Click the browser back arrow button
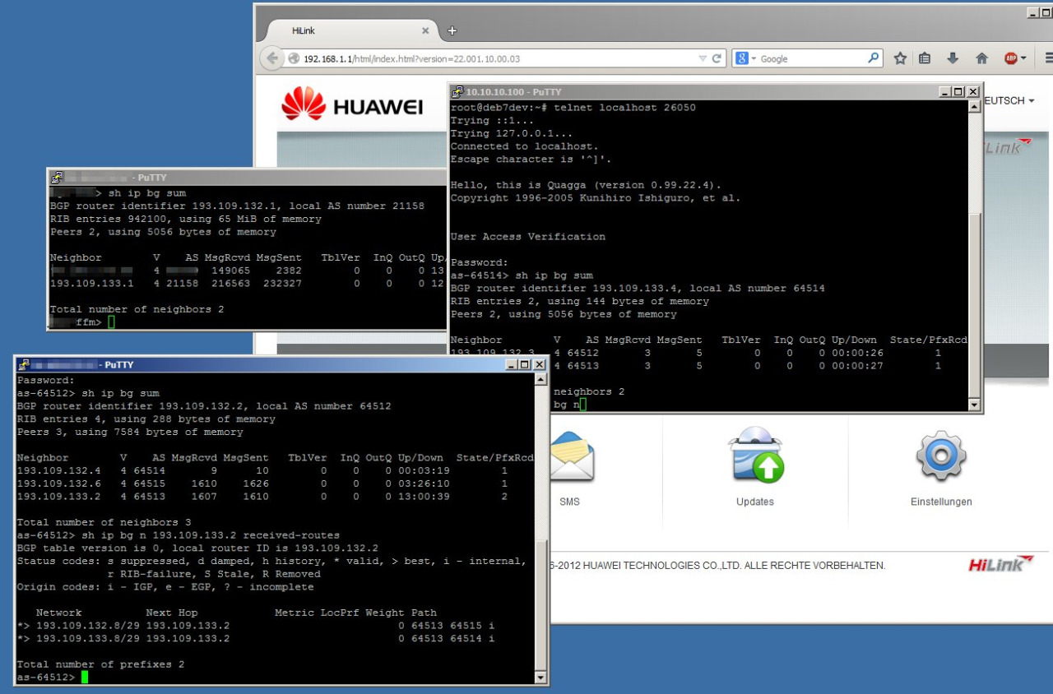Viewport: 1053px width, 694px height. point(271,58)
